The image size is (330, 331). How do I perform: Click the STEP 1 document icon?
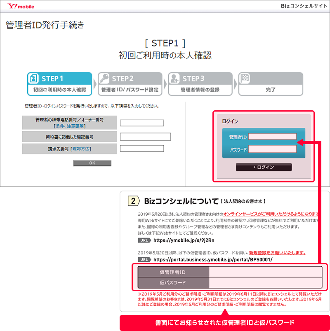coord(34,79)
